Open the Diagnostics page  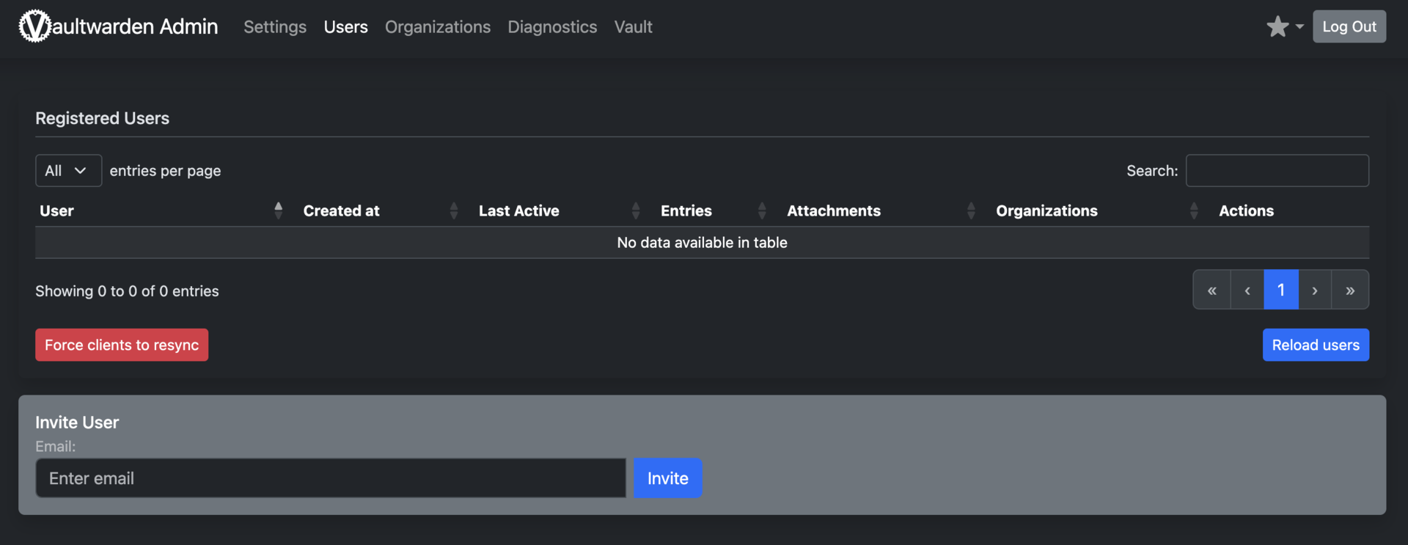point(552,26)
